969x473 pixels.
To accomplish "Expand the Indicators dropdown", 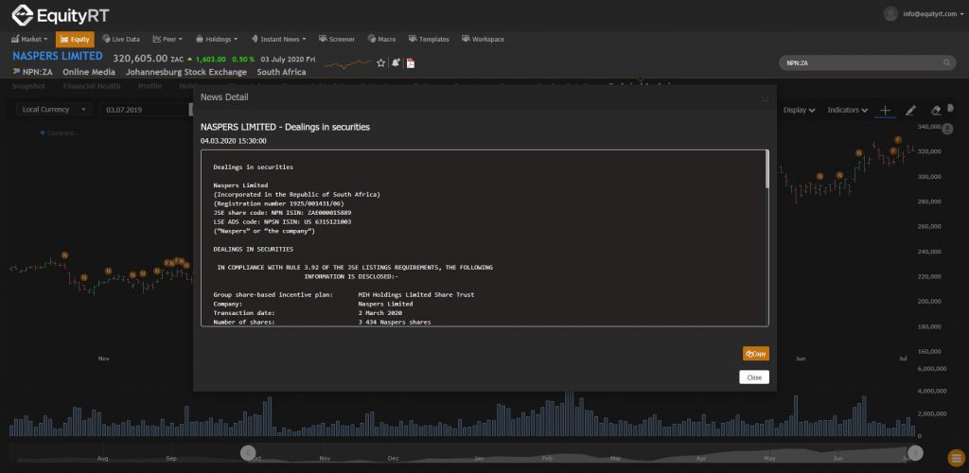I will point(847,110).
